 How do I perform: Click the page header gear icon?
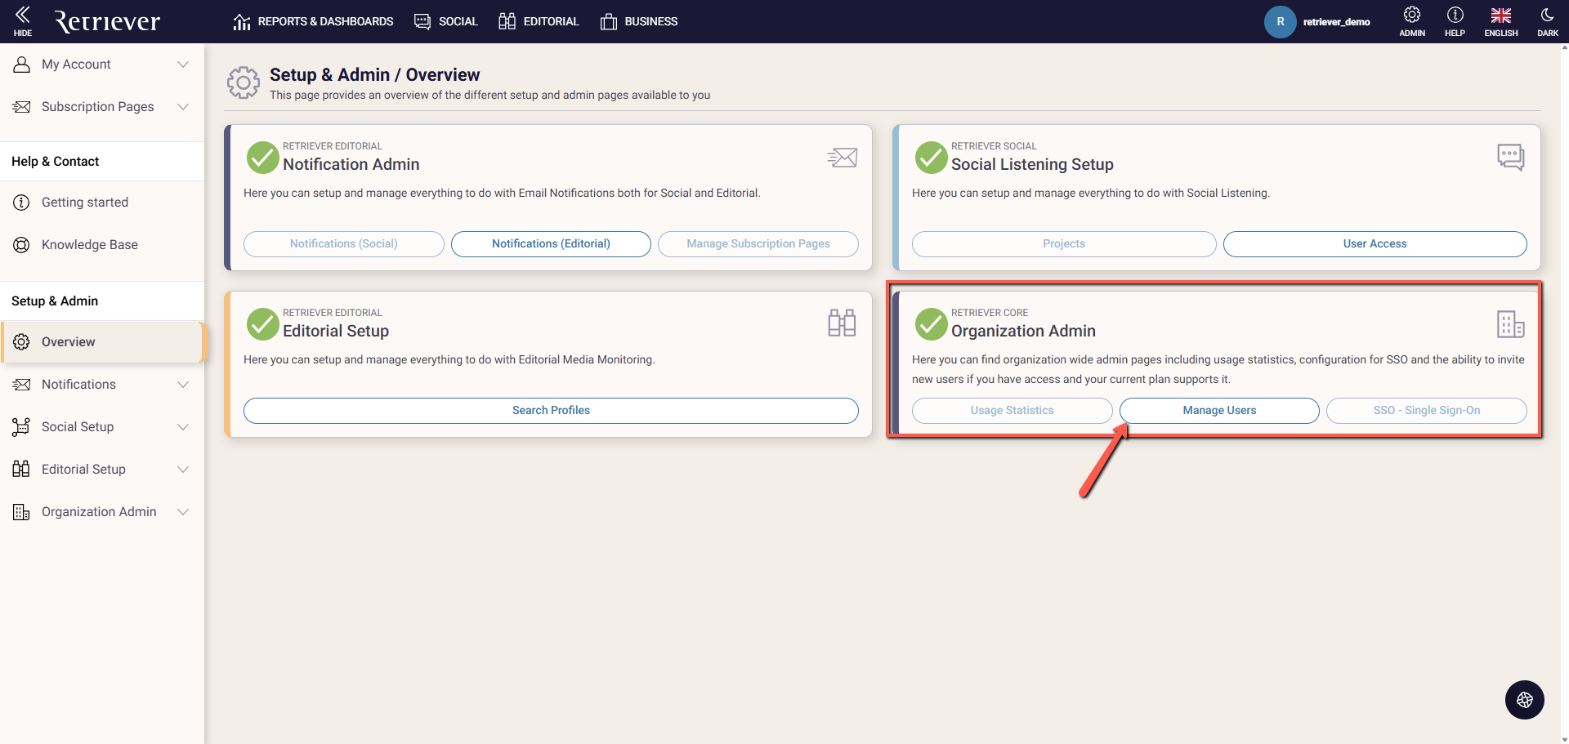click(x=244, y=83)
